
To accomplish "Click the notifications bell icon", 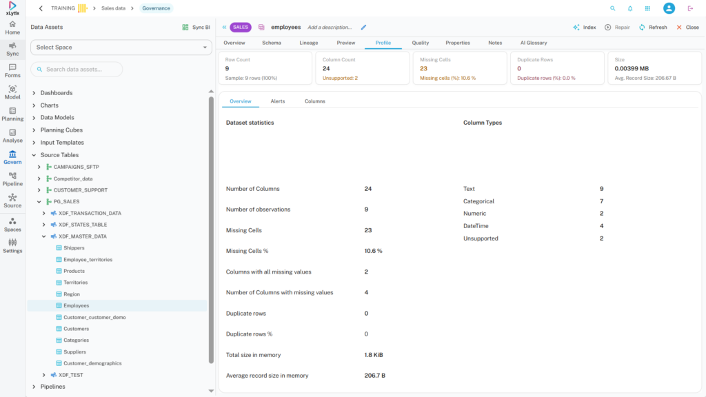I will (x=630, y=8).
